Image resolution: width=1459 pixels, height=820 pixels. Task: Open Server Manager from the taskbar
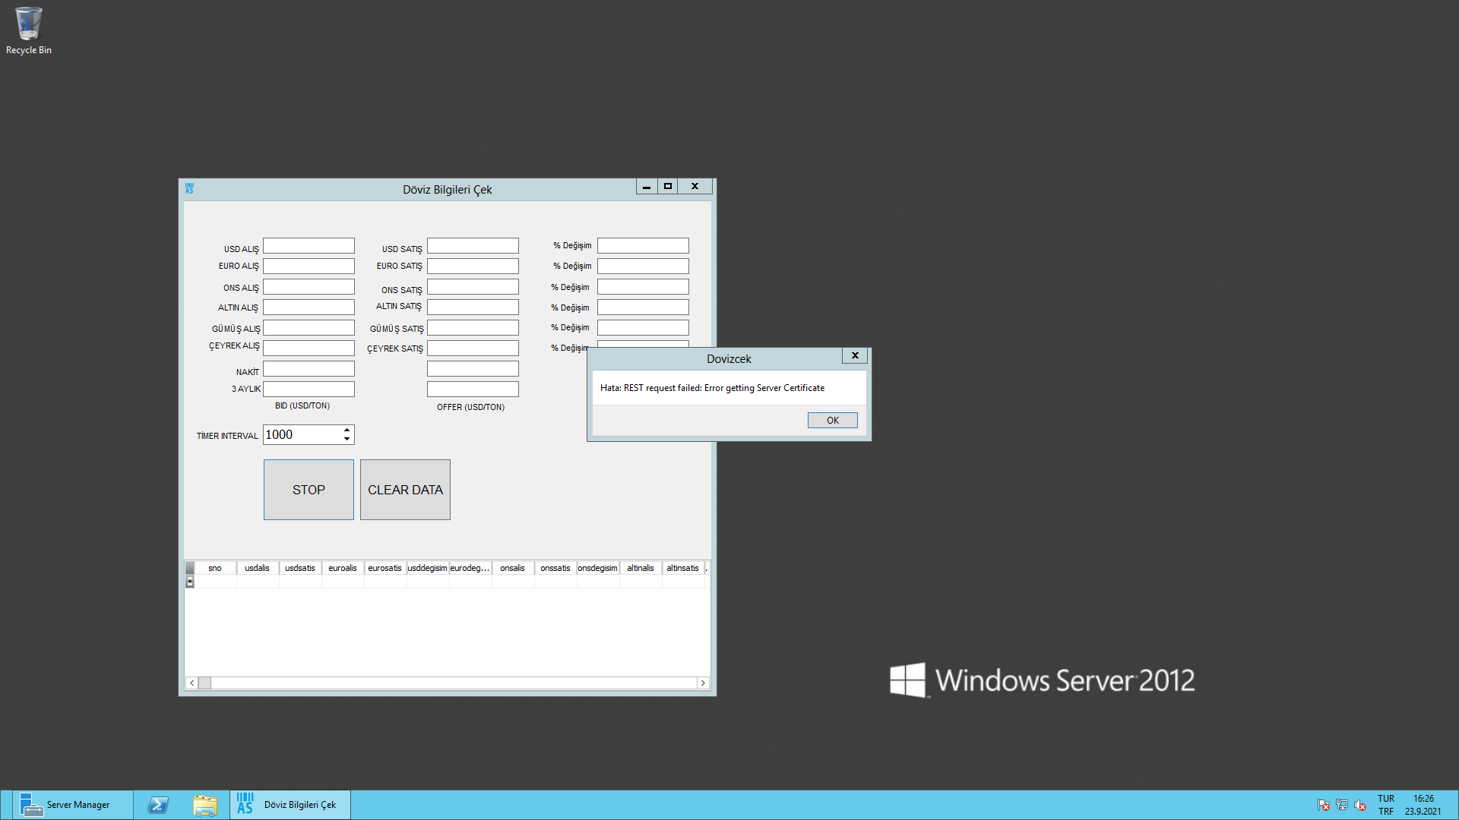click(65, 805)
